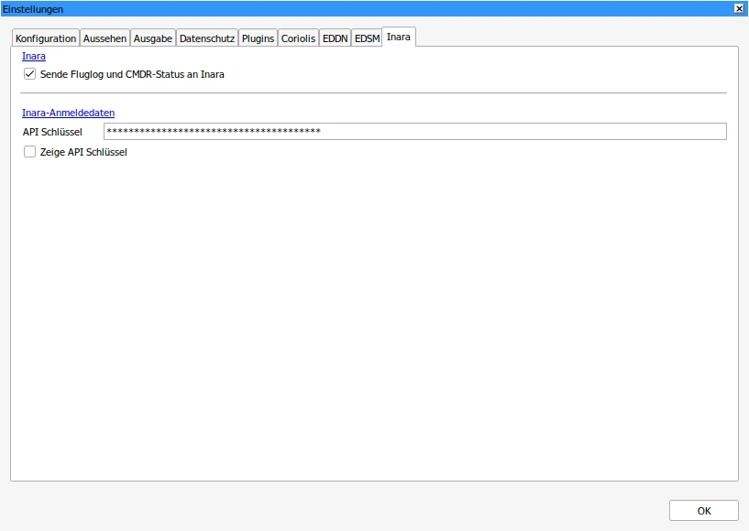749x531 pixels.
Task: Open the Plugins tab
Action: point(258,38)
